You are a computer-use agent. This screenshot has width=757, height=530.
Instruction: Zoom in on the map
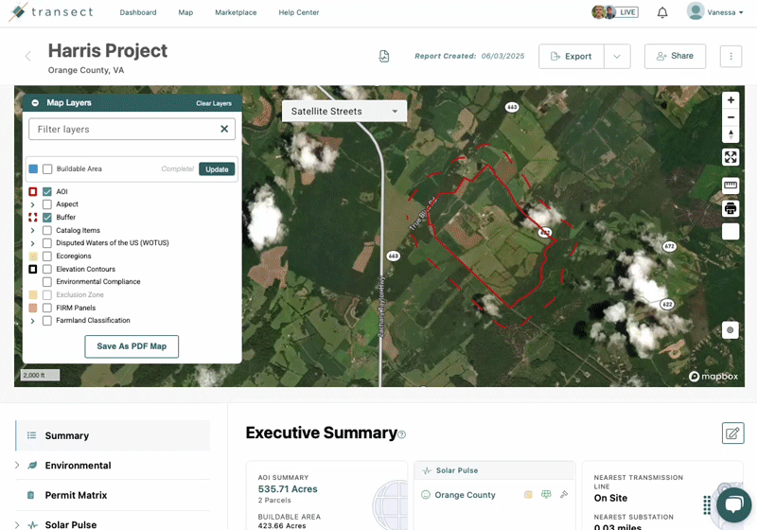click(x=731, y=100)
